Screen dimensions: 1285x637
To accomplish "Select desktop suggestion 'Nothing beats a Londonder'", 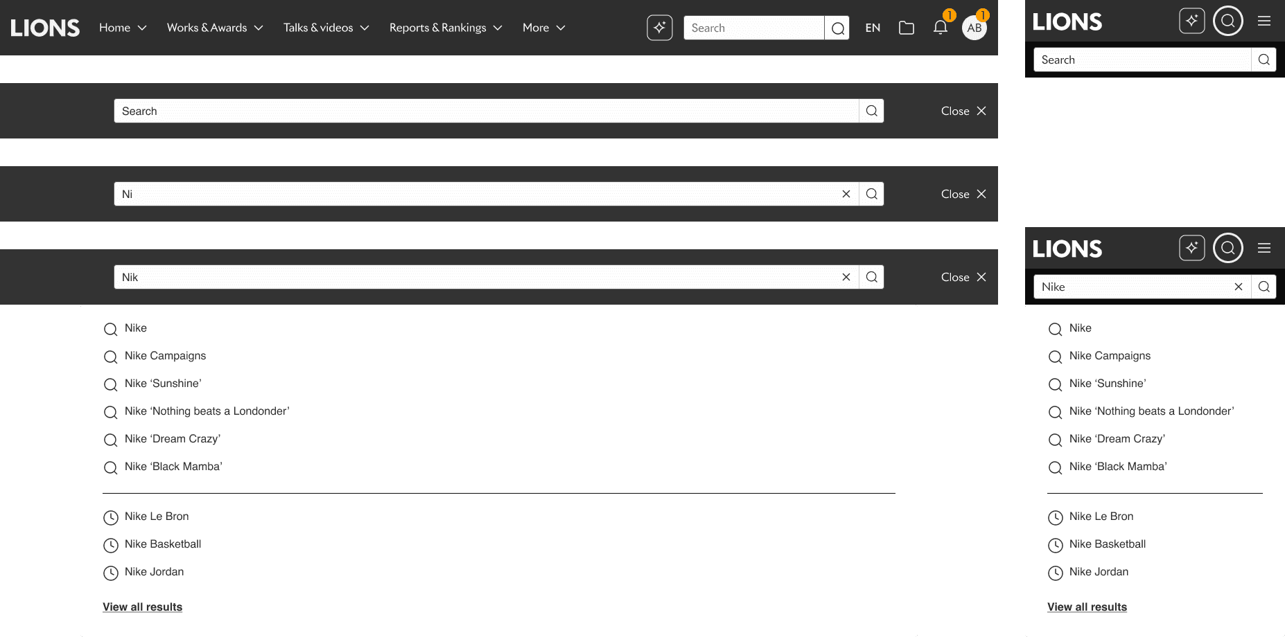I will coord(197,411).
